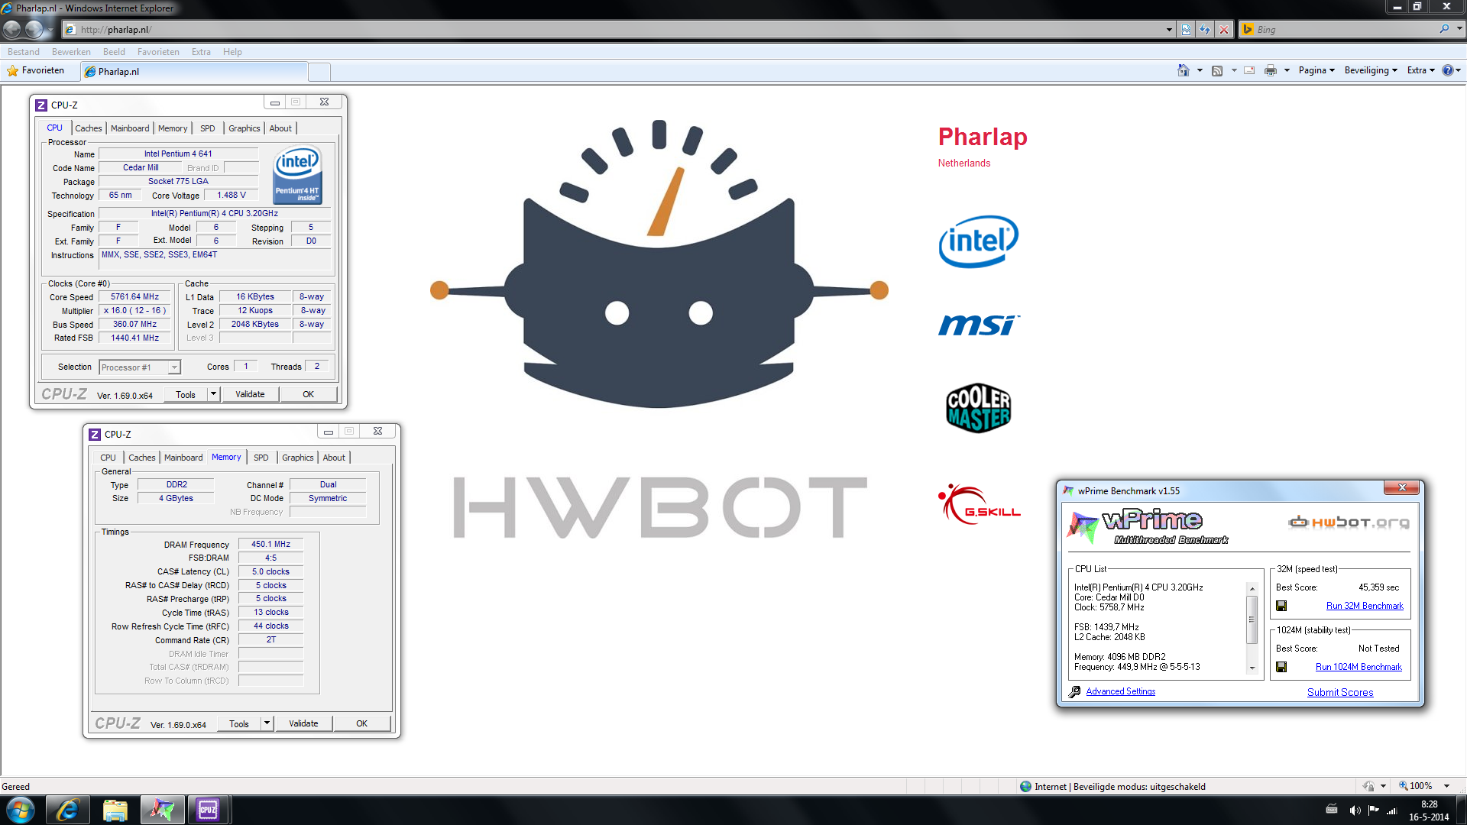Switch to SPD tab in lower CPU-Z
The height and width of the screenshot is (825, 1467).
point(261,458)
